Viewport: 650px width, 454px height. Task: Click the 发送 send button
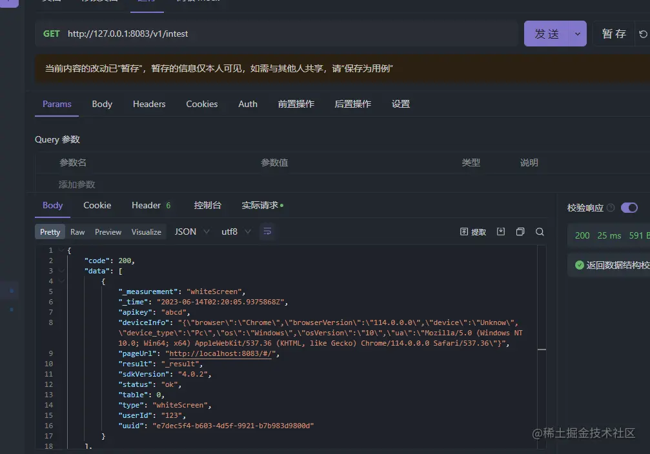pyautogui.click(x=547, y=34)
